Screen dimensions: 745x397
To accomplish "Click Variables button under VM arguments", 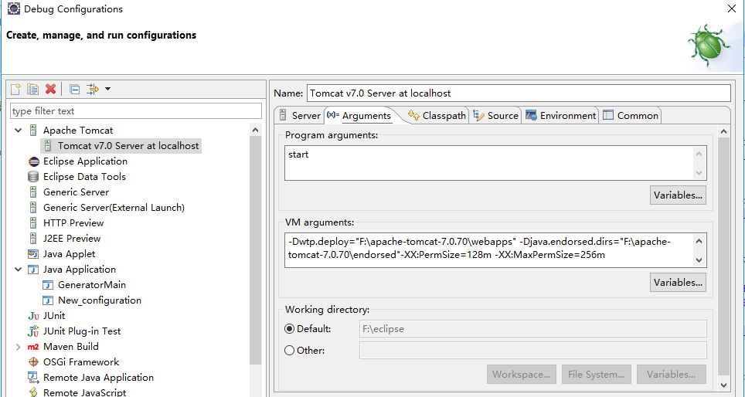I will pyautogui.click(x=678, y=283).
